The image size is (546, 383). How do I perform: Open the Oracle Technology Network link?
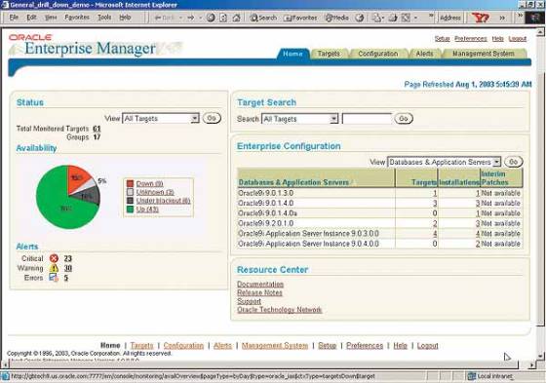point(280,310)
